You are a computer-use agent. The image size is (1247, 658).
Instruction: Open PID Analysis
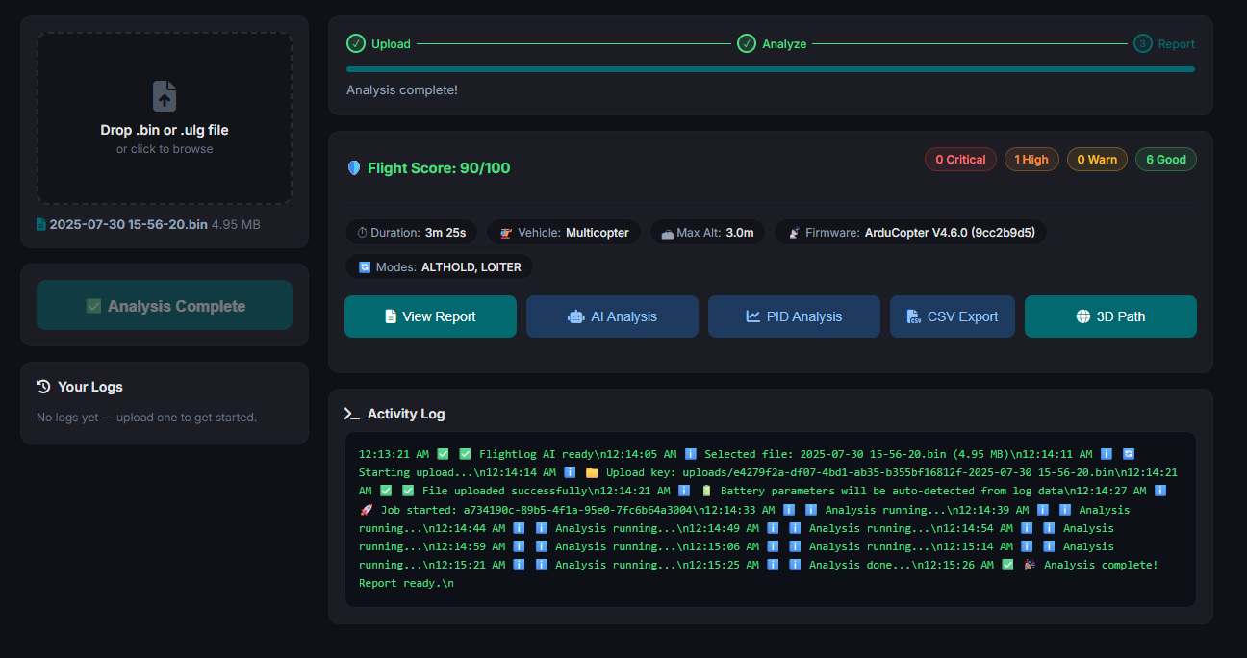(794, 316)
